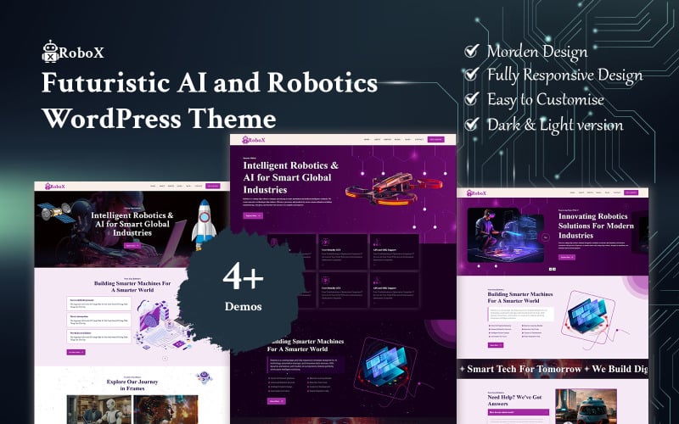Click the purple header button in the left demo
679x424 pixels.
pyautogui.click(x=212, y=186)
